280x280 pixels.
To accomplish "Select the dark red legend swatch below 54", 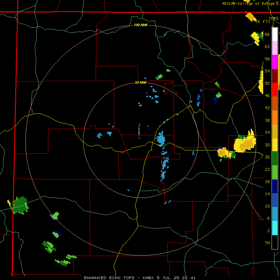I will [x=275, y=76].
